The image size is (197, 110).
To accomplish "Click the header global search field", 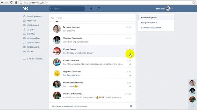I will (67, 9).
